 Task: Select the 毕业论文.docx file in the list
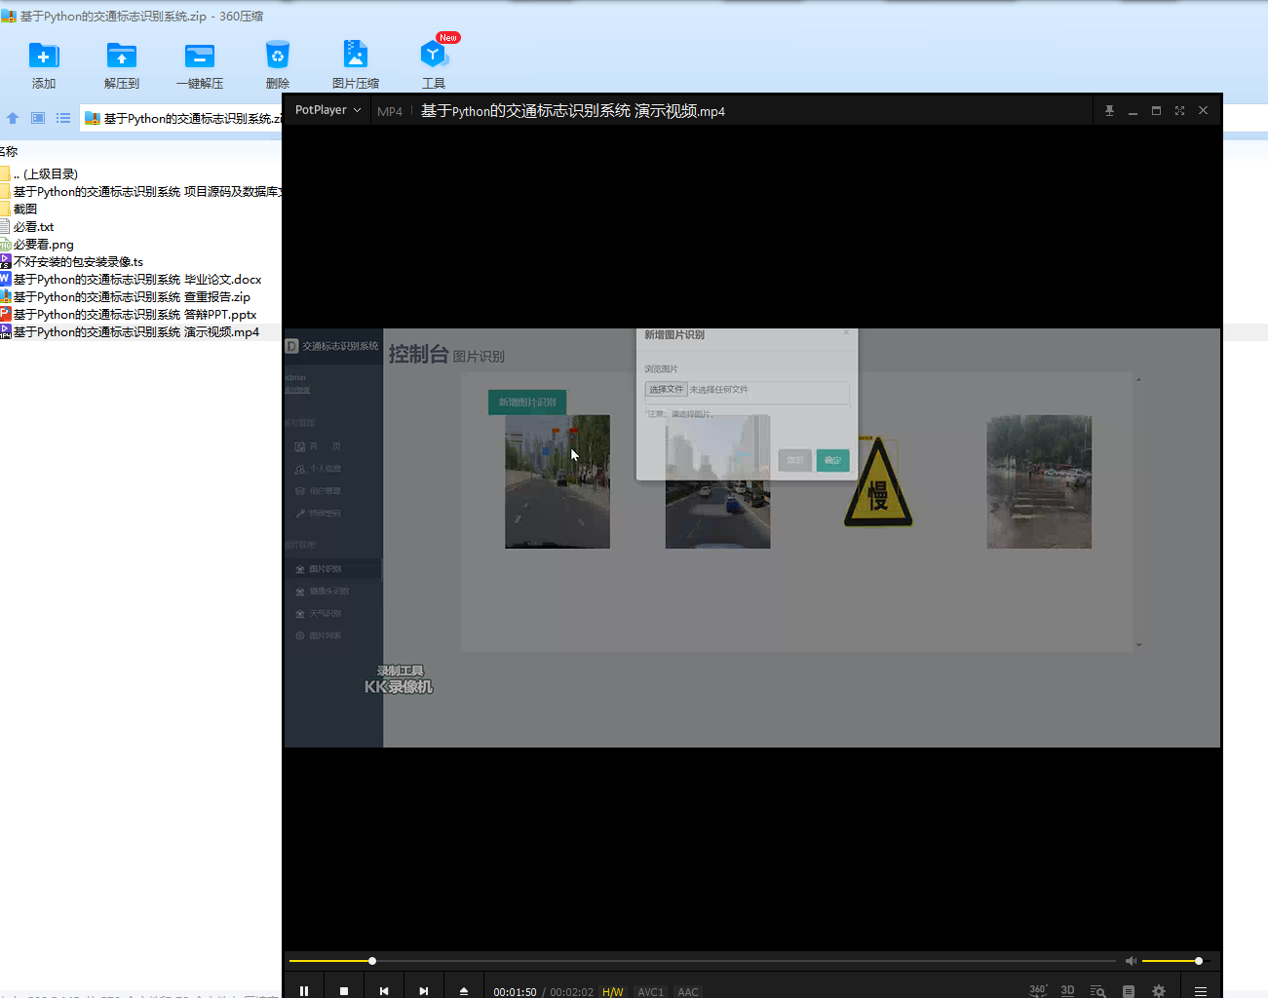coord(136,280)
